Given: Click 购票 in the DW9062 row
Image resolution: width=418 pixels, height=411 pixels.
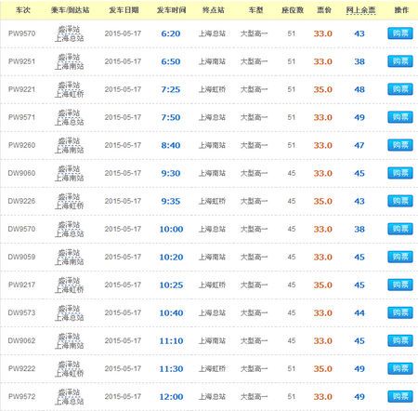Looking at the screenshot, I should coord(400,340).
